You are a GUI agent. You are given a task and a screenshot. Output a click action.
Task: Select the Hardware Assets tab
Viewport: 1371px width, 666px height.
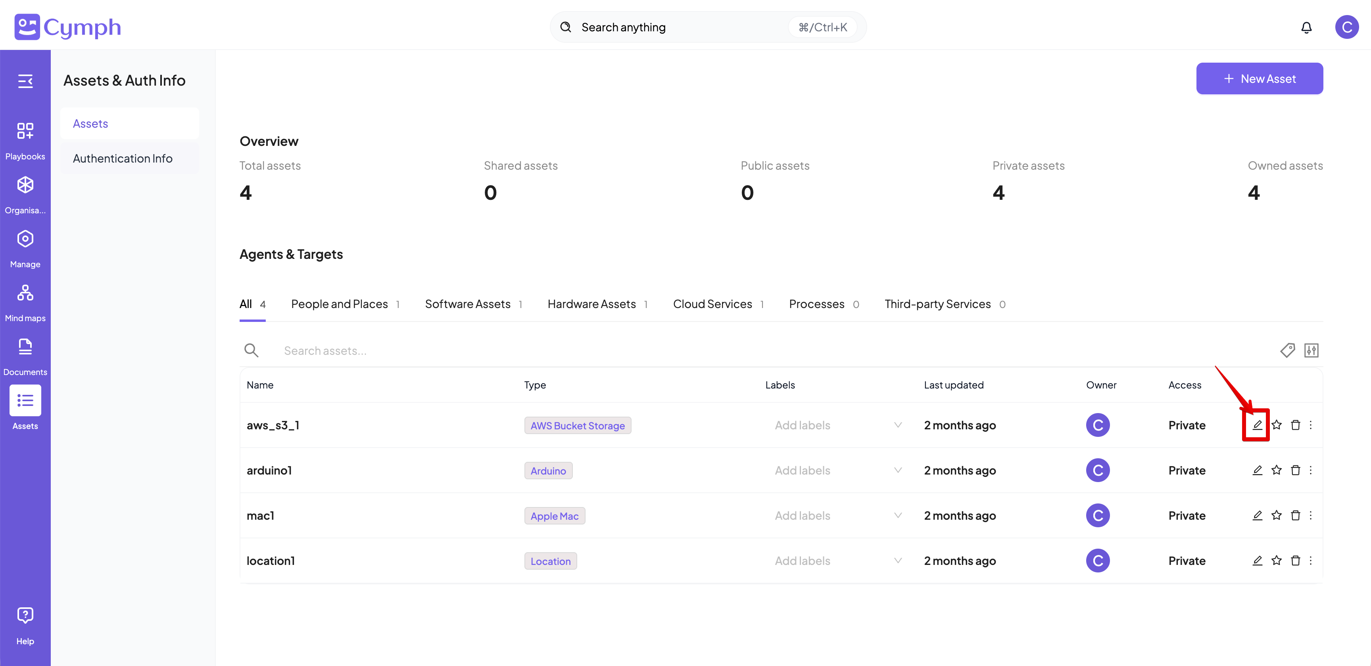tap(591, 304)
